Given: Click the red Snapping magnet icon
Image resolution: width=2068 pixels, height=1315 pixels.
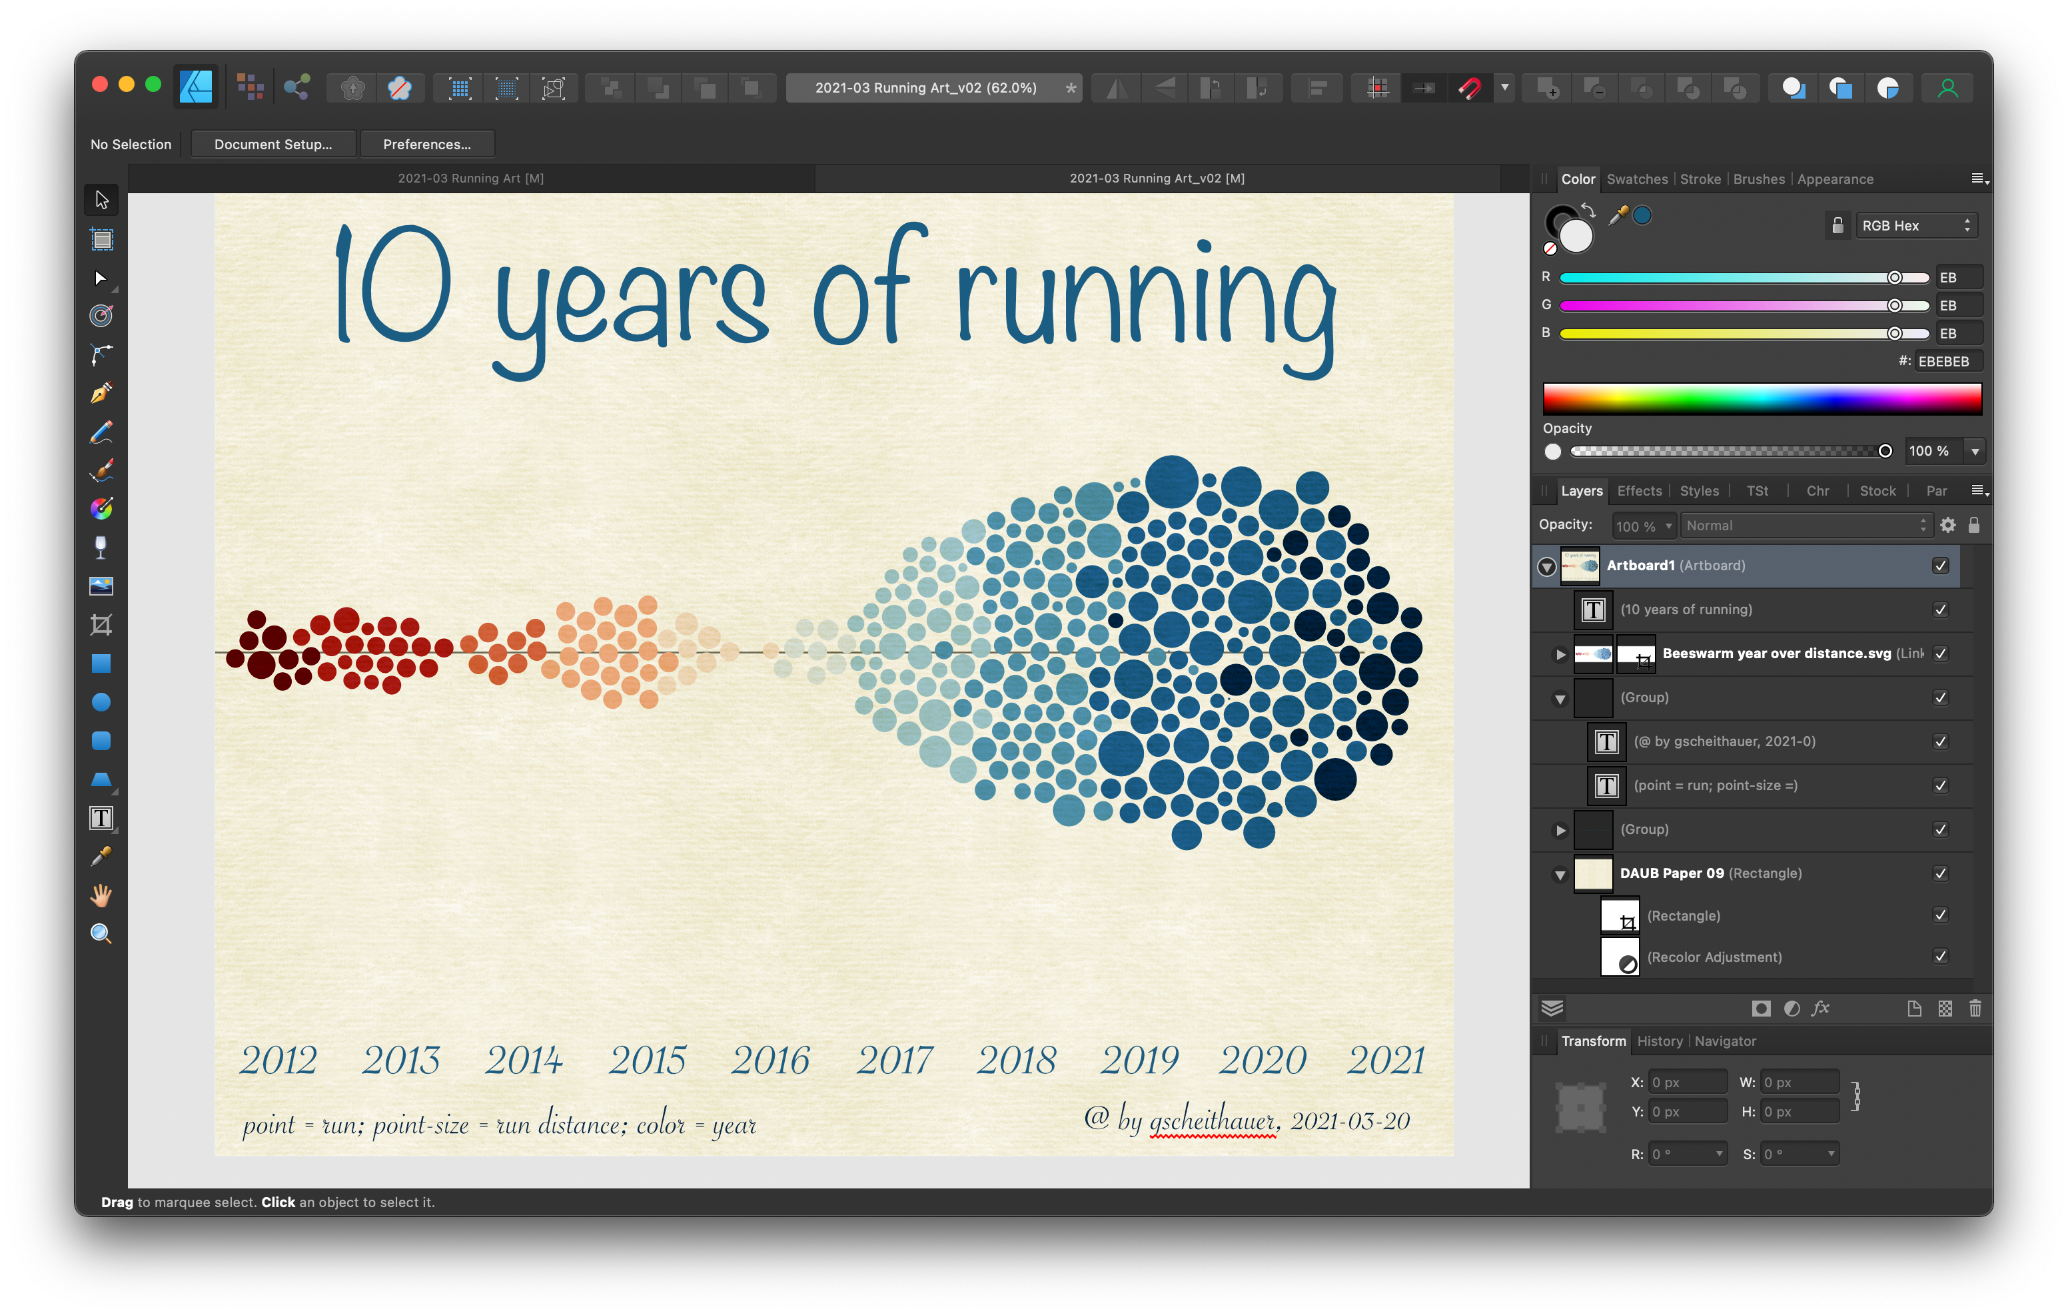Looking at the screenshot, I should point(1470,88).
